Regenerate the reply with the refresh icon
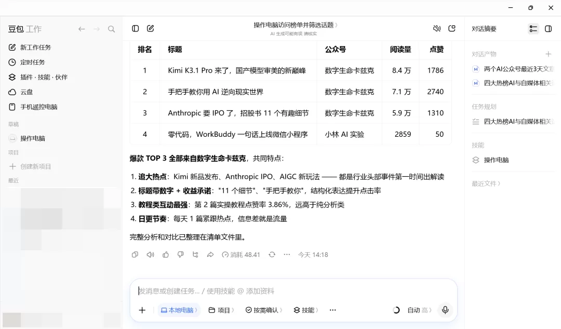This screenshot has height=329, width=561. tap(272, 254)
